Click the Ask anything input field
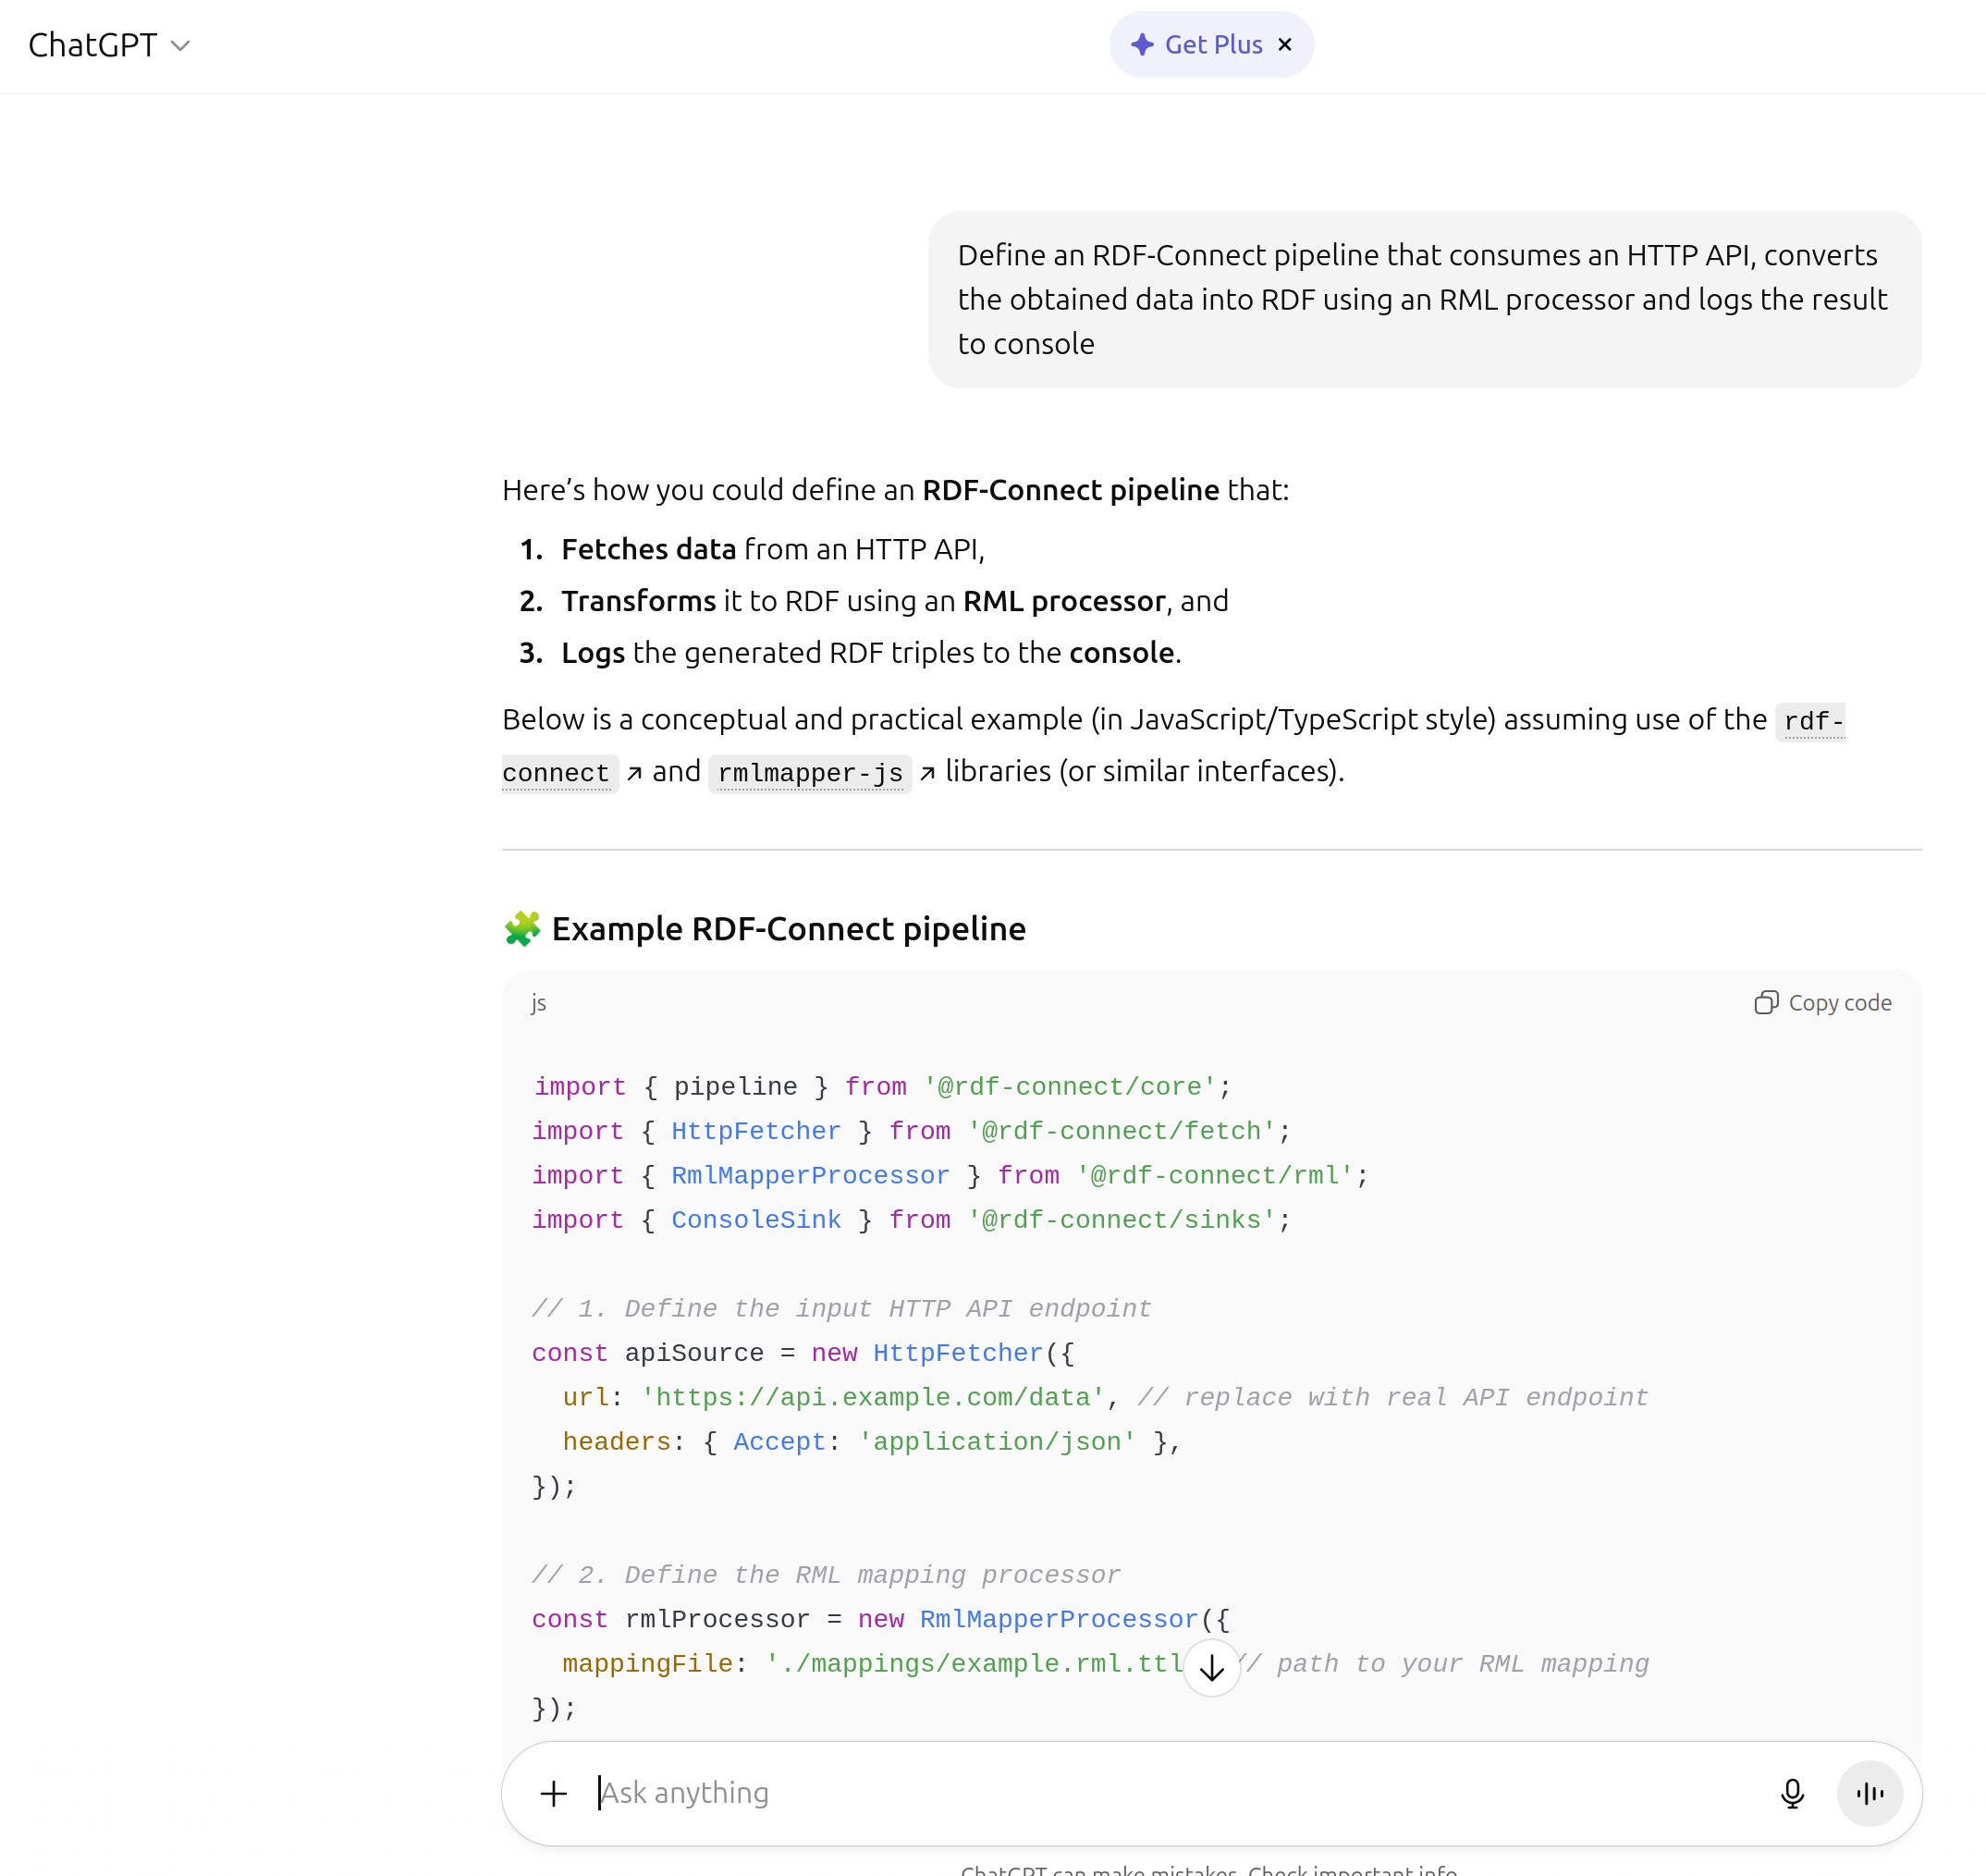 1000,1793
